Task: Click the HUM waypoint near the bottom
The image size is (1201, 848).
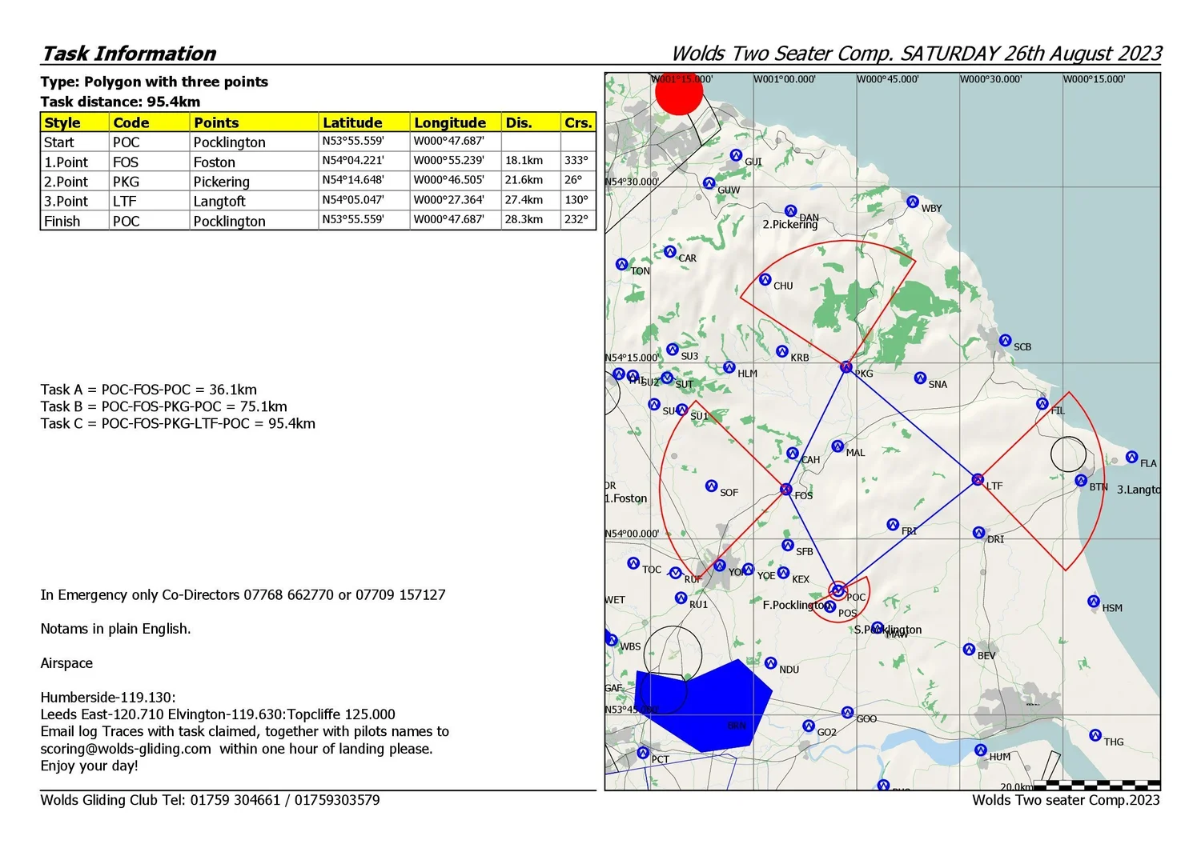Action: click(980, 750)
